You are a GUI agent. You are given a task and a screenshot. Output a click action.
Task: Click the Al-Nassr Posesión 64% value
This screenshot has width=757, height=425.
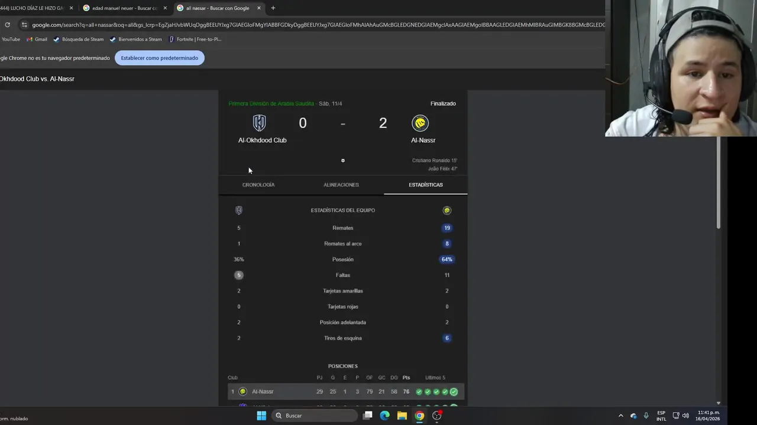447,260
